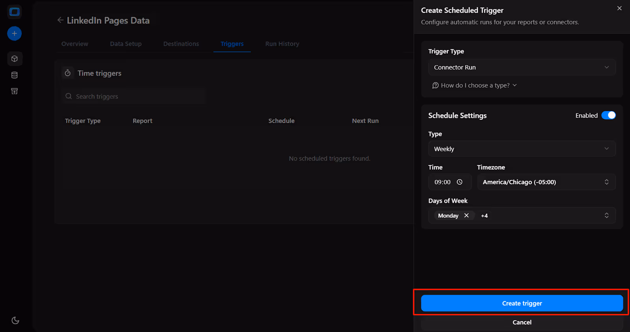Click the clock icon in the Time field
The image size is (630, 332).
point(460,182)
